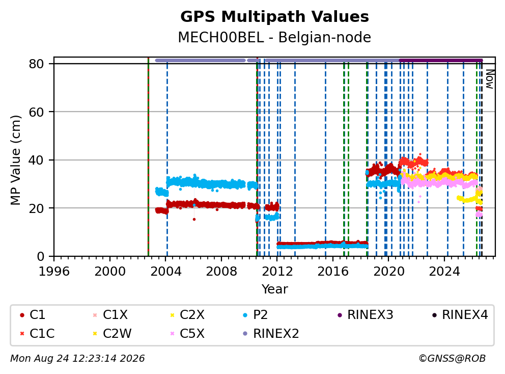
Task: Click the RINEX2 lavender legend dot
Action: (x=245, y=334)
